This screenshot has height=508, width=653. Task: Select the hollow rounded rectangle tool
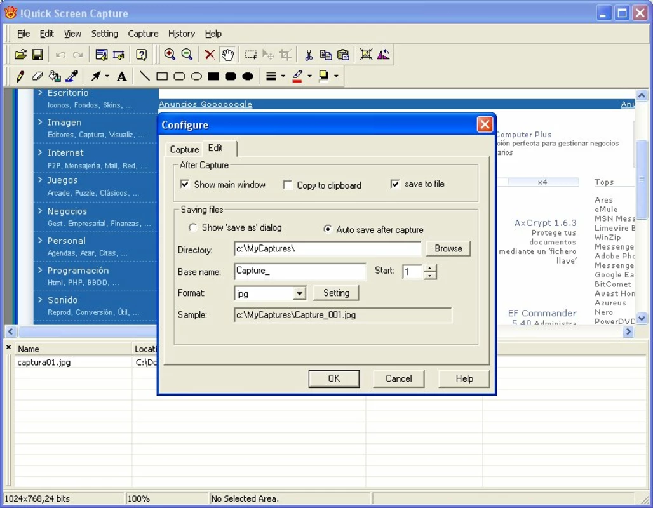(179, 76)
